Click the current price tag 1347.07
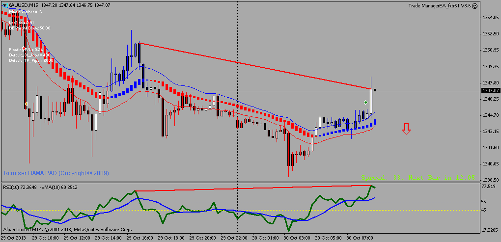 [x=491, y=91]
